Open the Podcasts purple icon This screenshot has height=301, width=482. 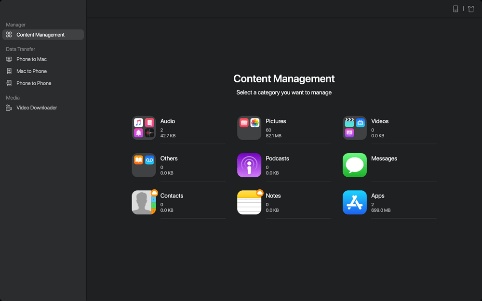coord(249,165)
